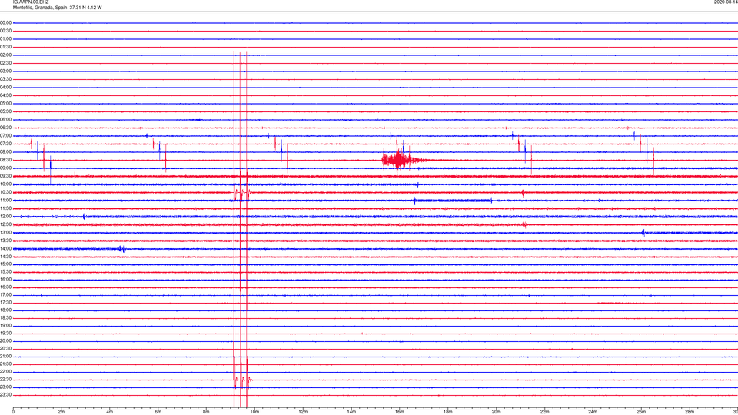738x415 pixels.
Task: Choose the 19:30 time label
Action: tap(6, 333)
